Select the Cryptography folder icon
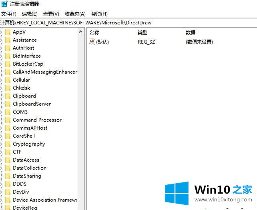Image resolution: width=257 pixels, height=210 pixels. pyautogui.click(x=8, y=144)
